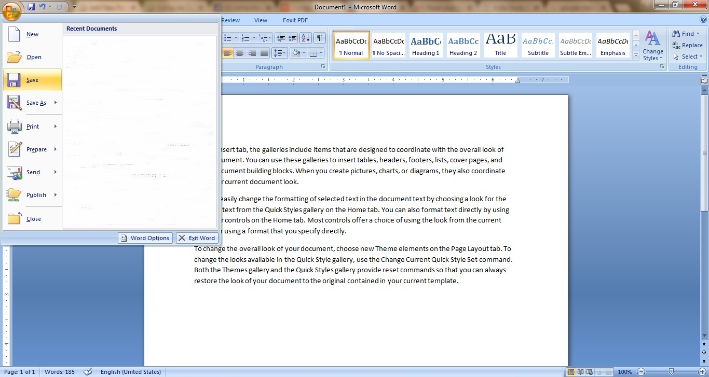Toggle Justify alignment
Image resolution: width=709 pixels, height=377 pixels.
(x=264, y=53)
